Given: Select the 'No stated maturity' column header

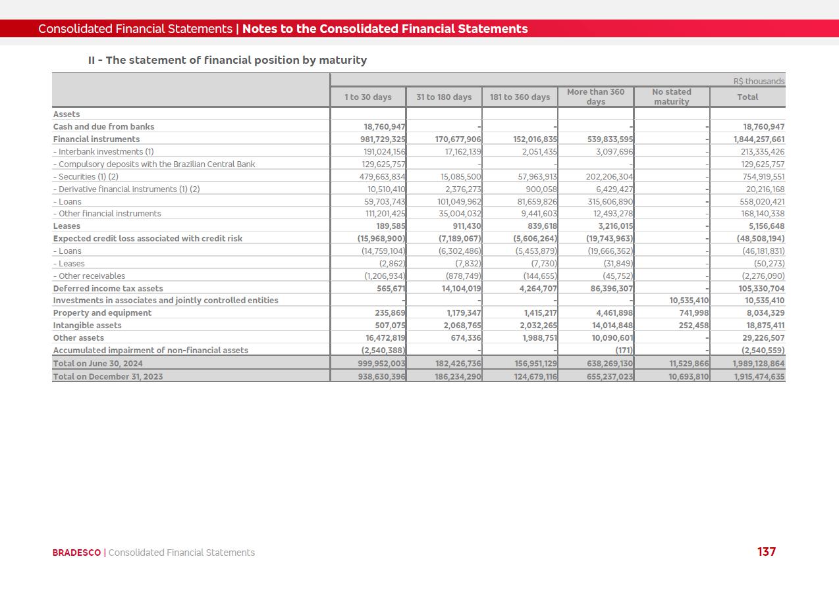Looking at the screenshot, I should (671, 97).
